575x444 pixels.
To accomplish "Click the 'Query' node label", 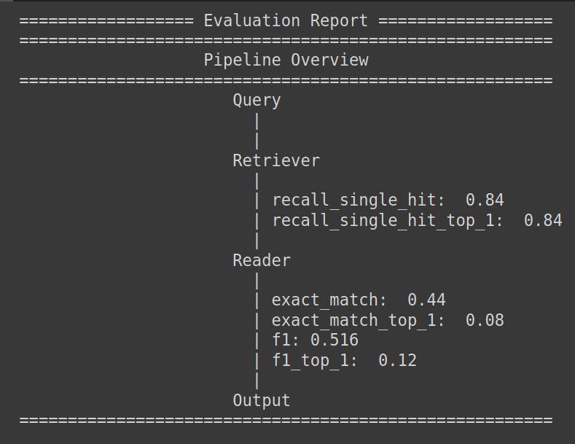I will [x=257, y=100].
